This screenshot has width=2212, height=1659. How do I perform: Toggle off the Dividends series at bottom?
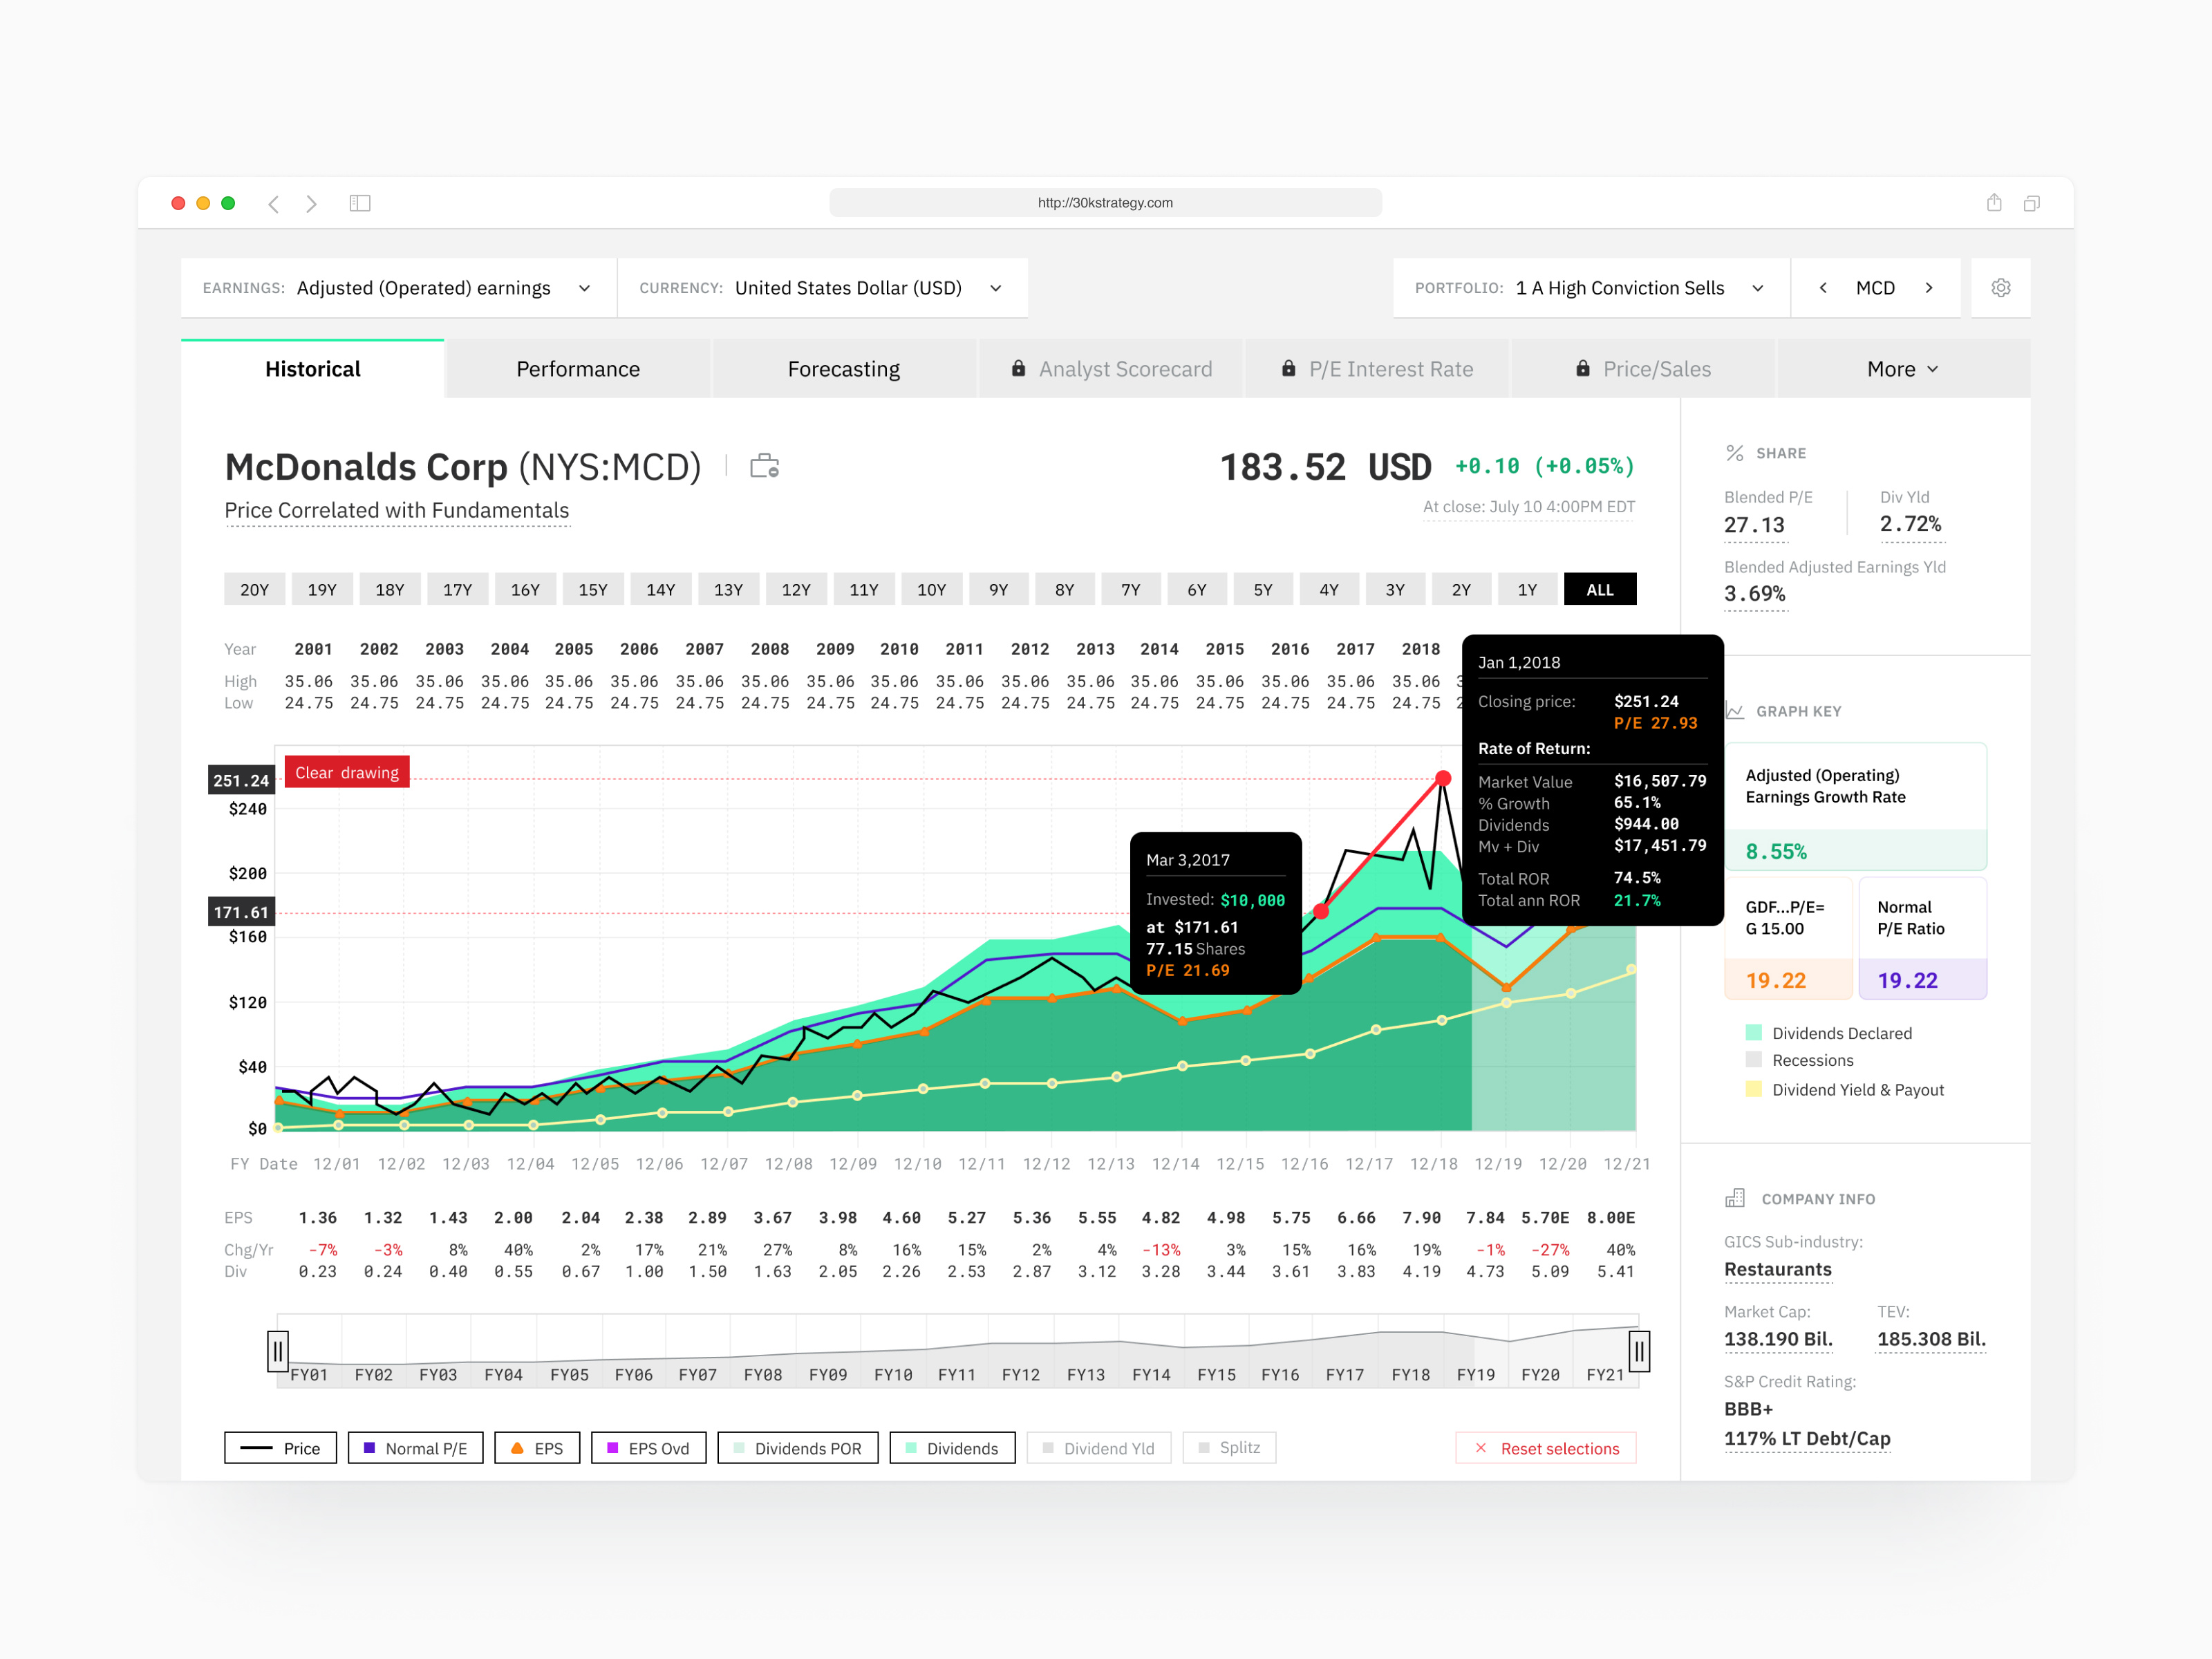coord(951,1447)
